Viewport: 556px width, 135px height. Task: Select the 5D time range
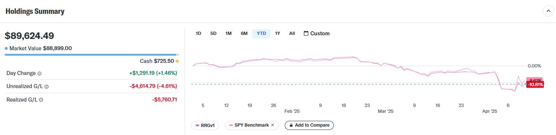tap(213, 33)
